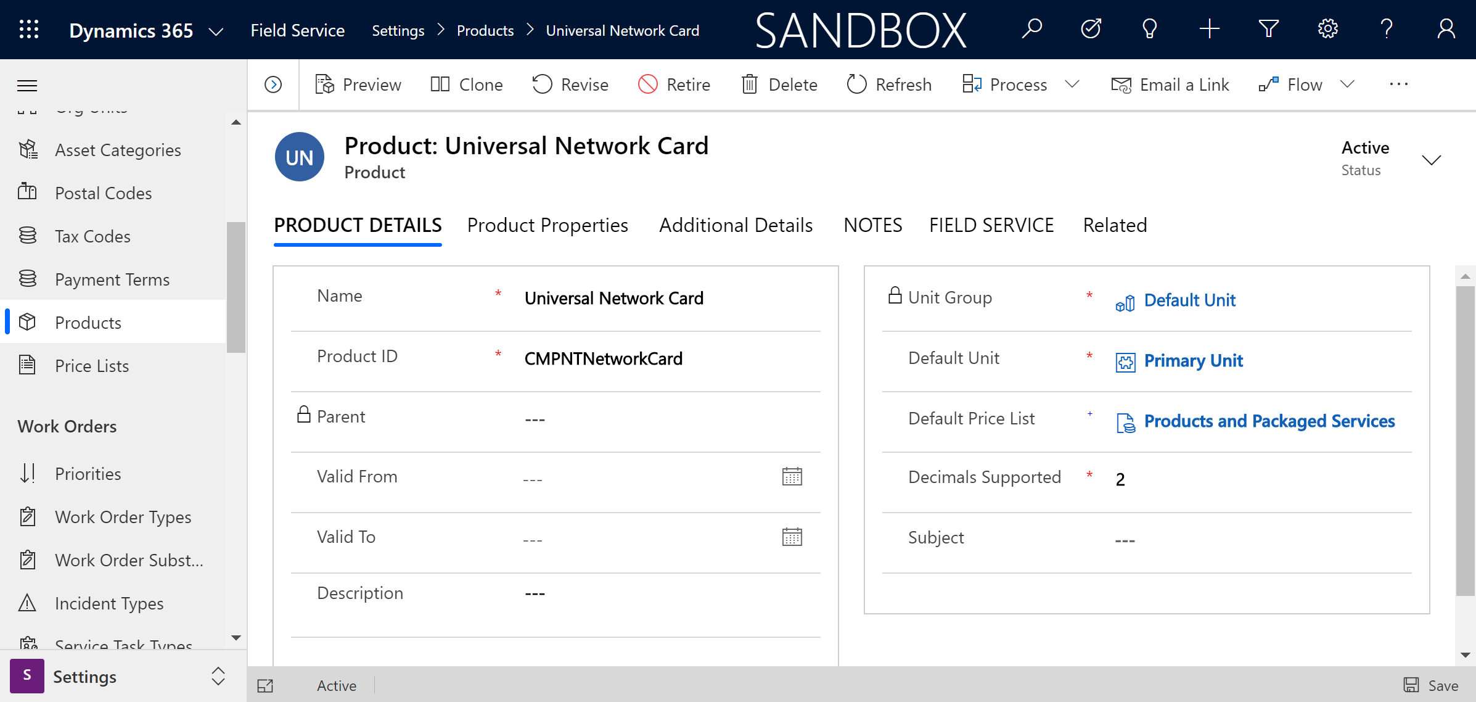1476x702 pixels.
Task: Switch to Product Properties tab
Action: tap(547, 225)
